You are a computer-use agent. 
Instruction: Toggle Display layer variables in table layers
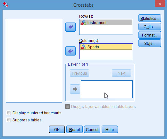click(x=68, y=107)
